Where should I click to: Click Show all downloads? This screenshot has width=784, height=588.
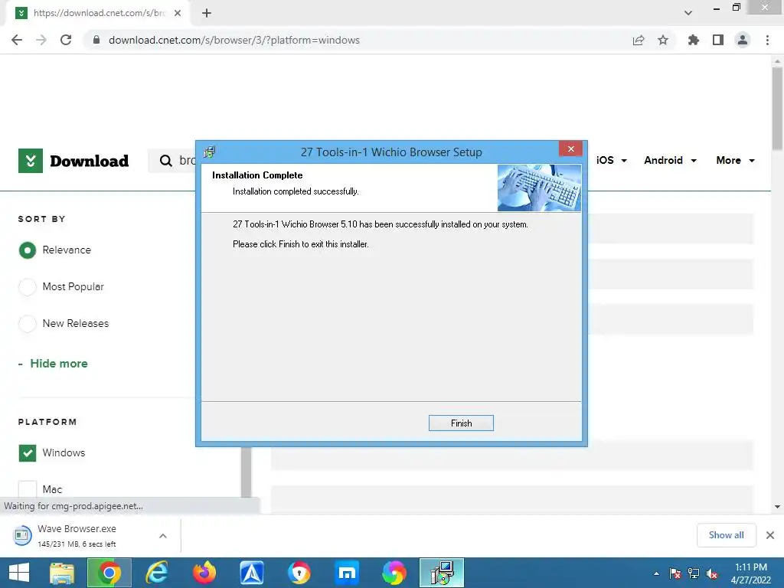(726, 535)
